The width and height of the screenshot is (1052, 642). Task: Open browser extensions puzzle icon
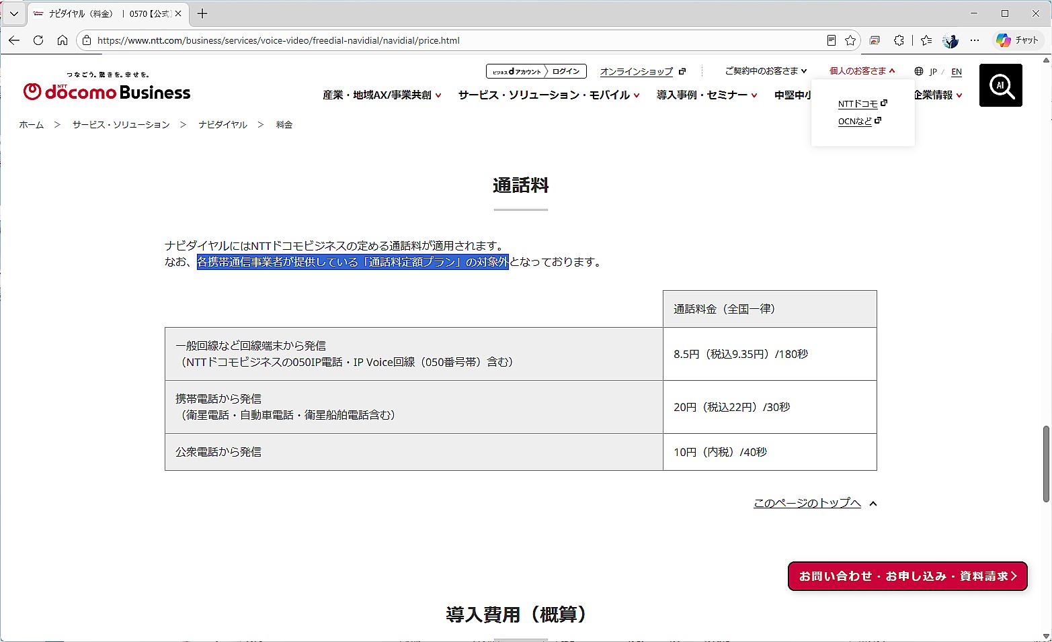899,40
